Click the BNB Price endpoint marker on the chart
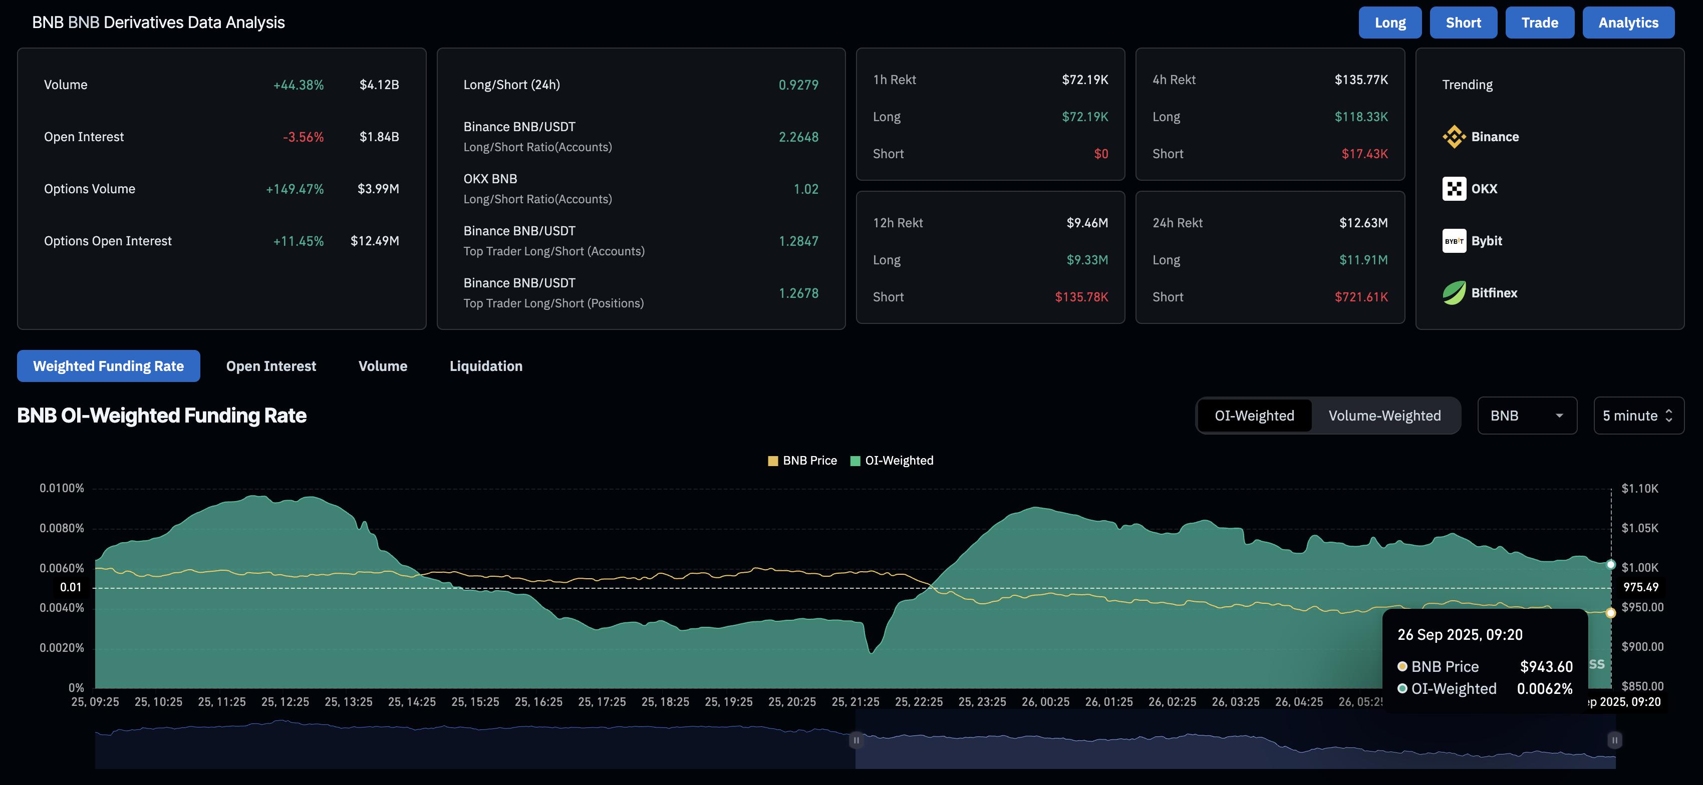 click(x=1610, y=613)
